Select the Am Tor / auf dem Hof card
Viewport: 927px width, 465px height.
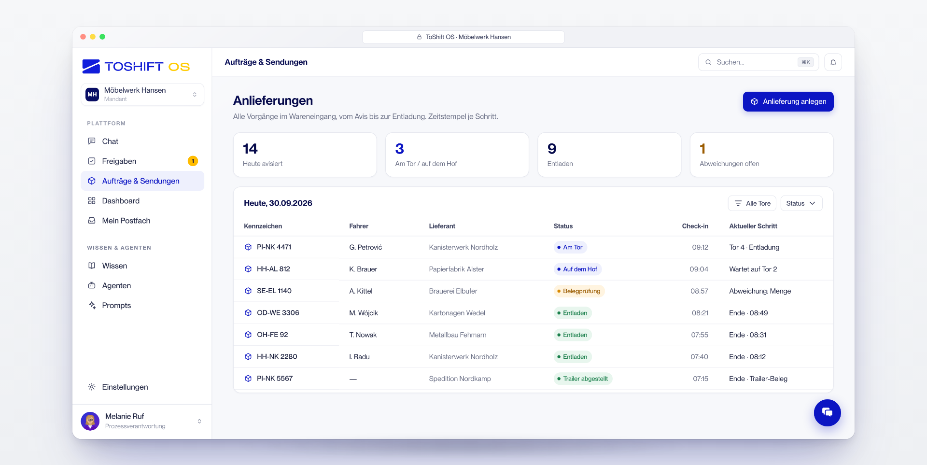(x=457, y=155)
